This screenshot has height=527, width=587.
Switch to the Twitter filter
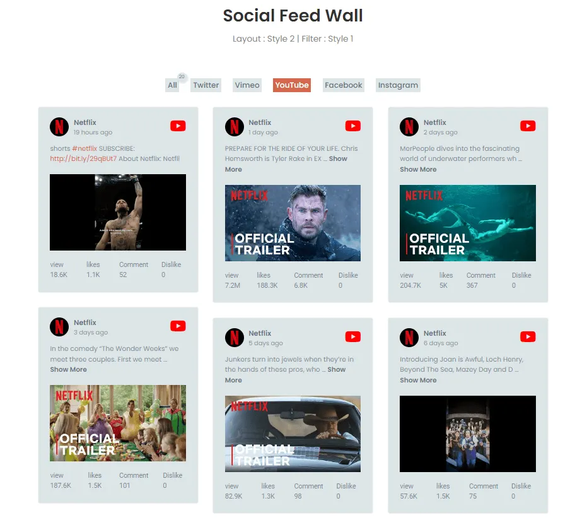[x=206, y=85]
